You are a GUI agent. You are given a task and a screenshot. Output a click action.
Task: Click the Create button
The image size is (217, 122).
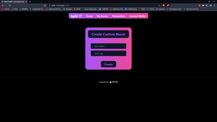108,64
